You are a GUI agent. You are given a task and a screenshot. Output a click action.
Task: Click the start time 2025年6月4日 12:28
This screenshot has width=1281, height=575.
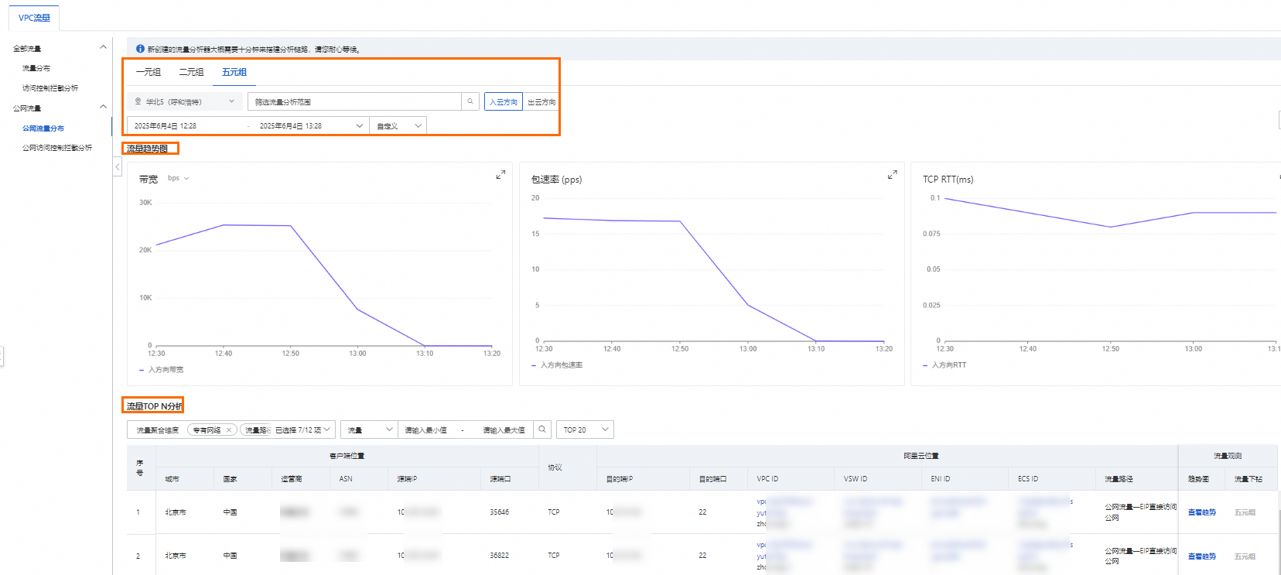166,125
